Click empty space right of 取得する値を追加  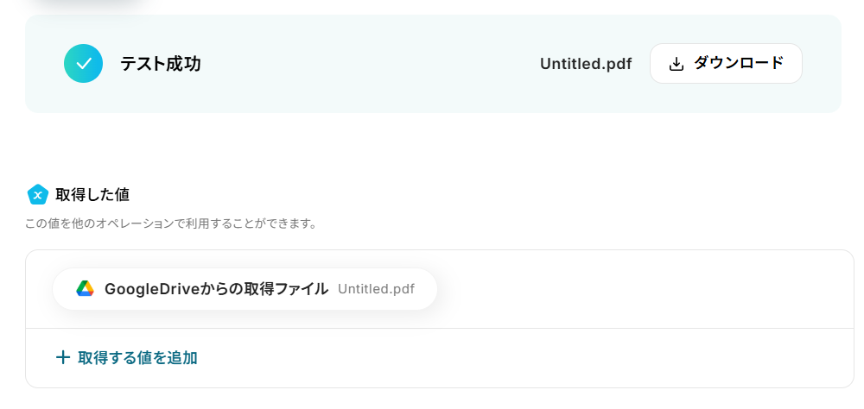[518, 357]
